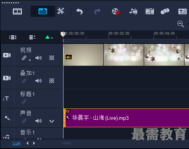Click the 标题1 title track icon
The width and height of the screenshot is (189, 149).
point(6,99)
